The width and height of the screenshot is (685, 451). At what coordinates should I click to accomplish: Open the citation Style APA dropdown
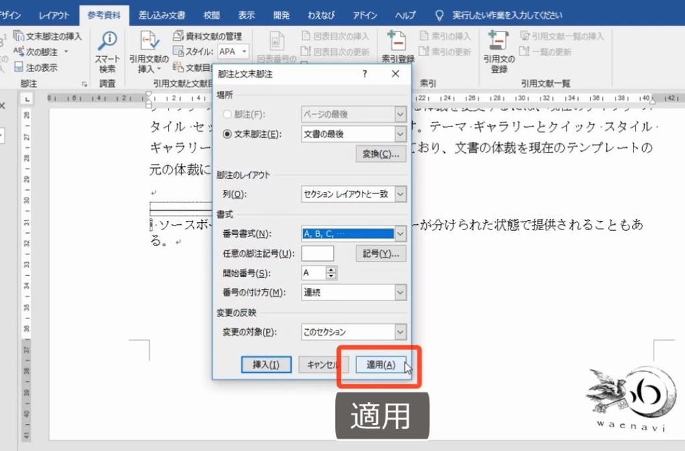(244, 52)
